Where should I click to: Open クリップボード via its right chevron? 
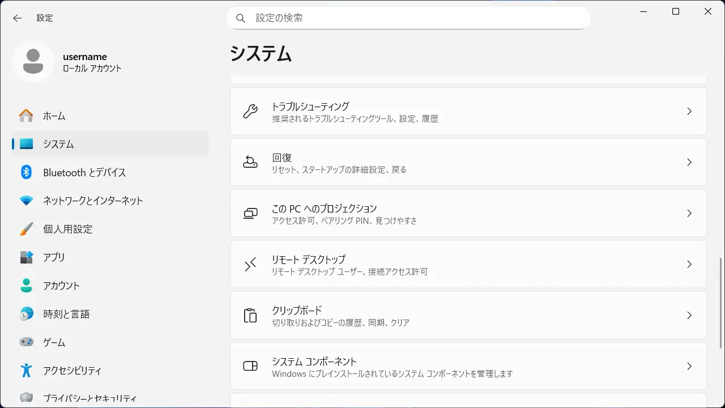(x=689, y=315)
